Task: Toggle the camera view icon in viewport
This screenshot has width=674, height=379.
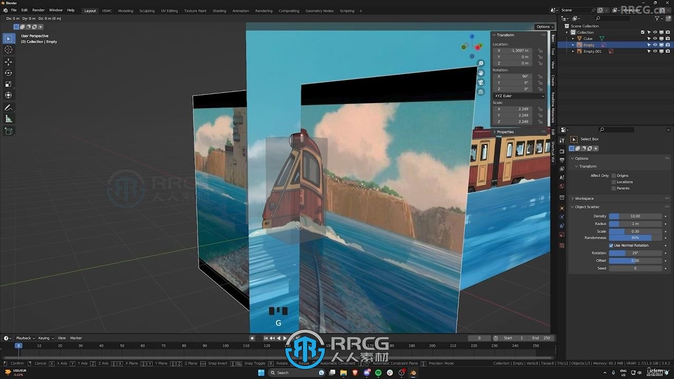Action: pos(481,83)
